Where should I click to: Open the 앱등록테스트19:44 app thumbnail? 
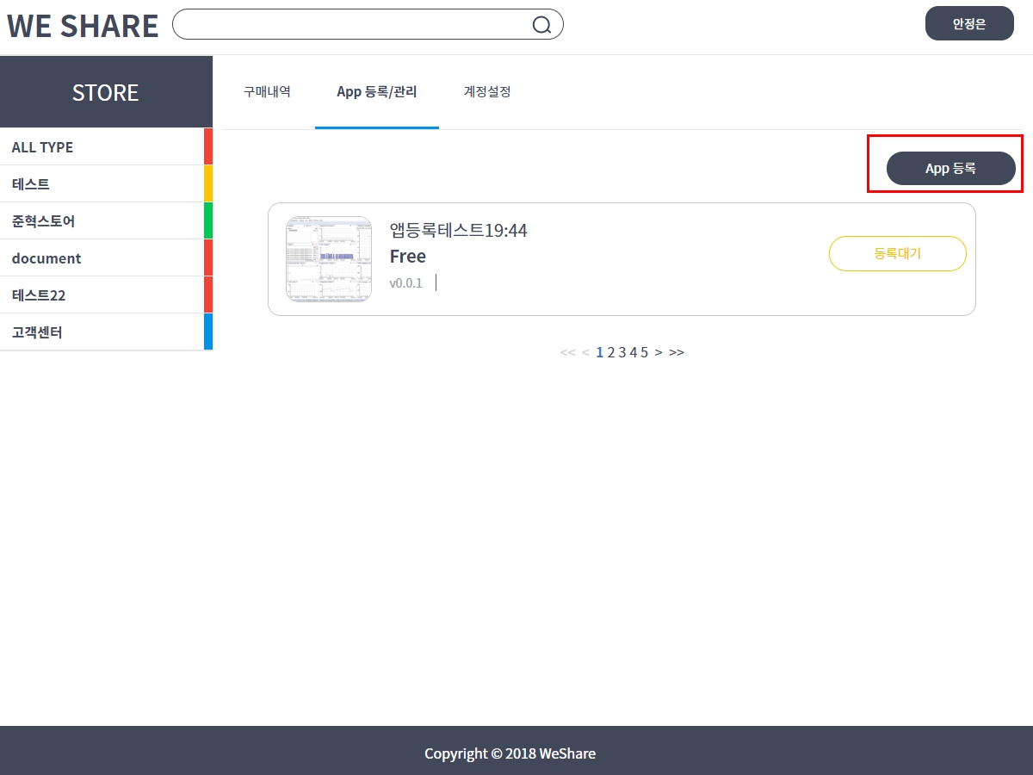pyautogui.click(x=329, y=259)
